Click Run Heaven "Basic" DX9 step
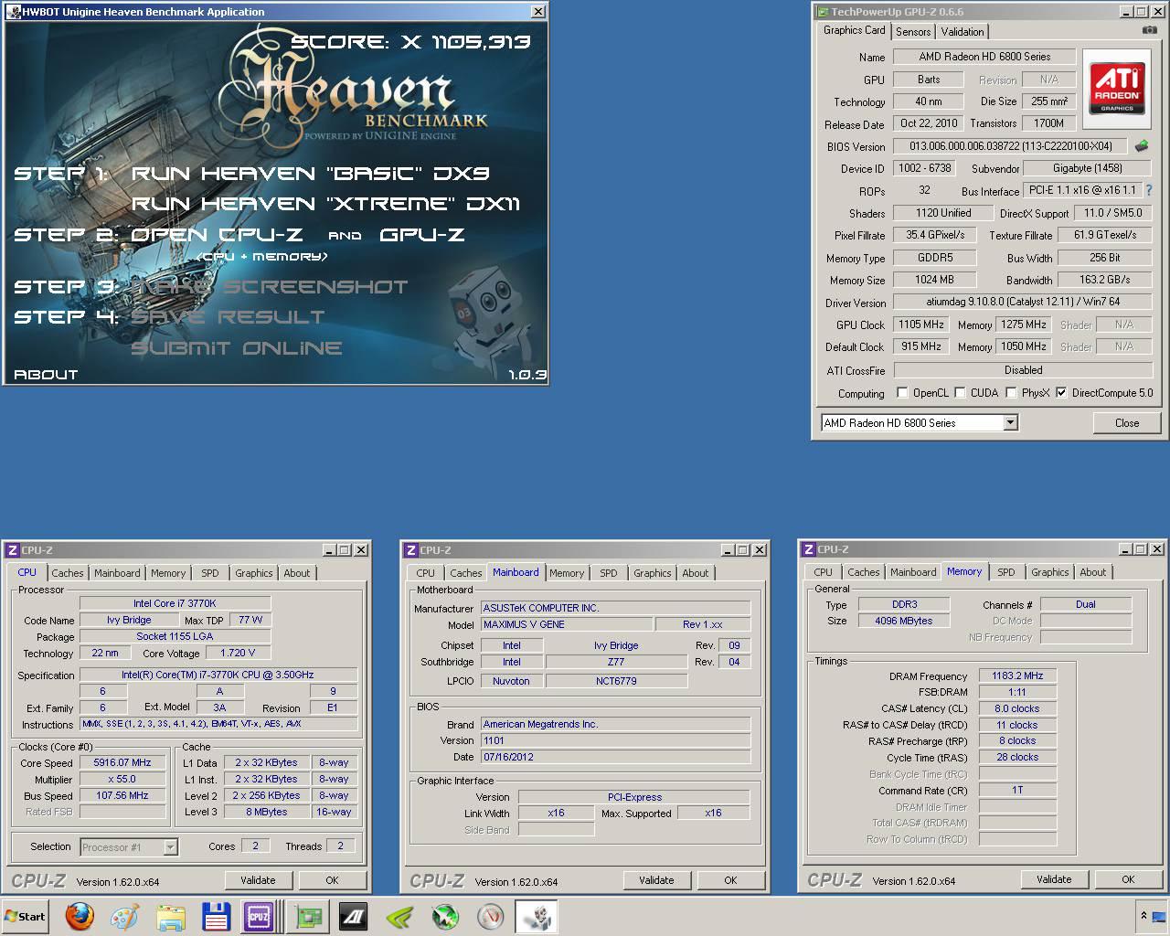The height and width of the screenshot is (936, 1170). click(311, 173)
